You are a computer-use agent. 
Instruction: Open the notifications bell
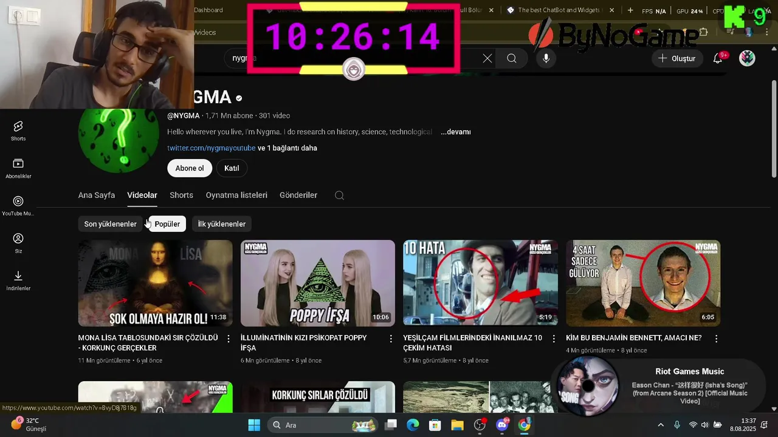coord(718,58)
